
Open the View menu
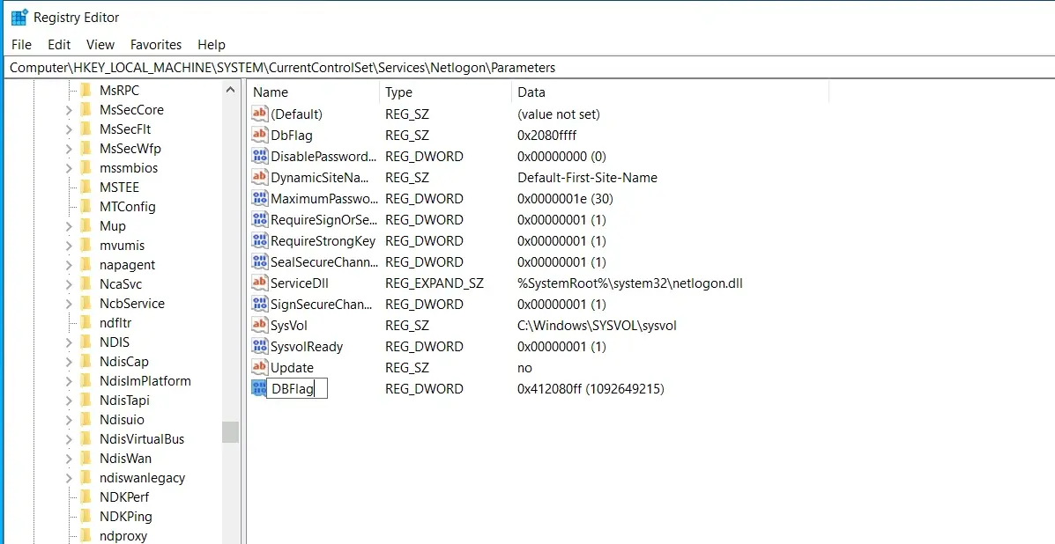click(100, 44)
